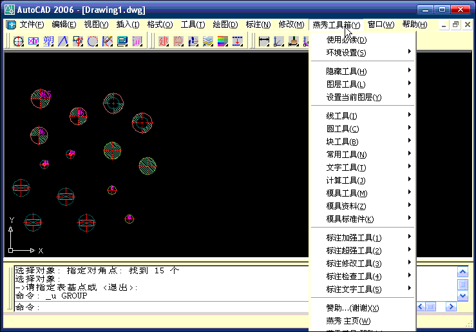Expand the 块工具(B) submenu arrow
Image resolution: width=476 pixels, height=332 pixels.
(409, 141)
